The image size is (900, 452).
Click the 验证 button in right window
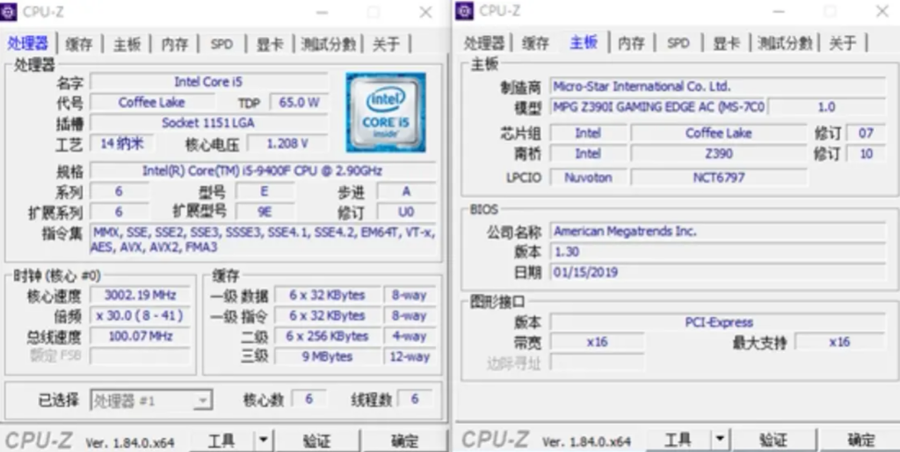[773, 440]
